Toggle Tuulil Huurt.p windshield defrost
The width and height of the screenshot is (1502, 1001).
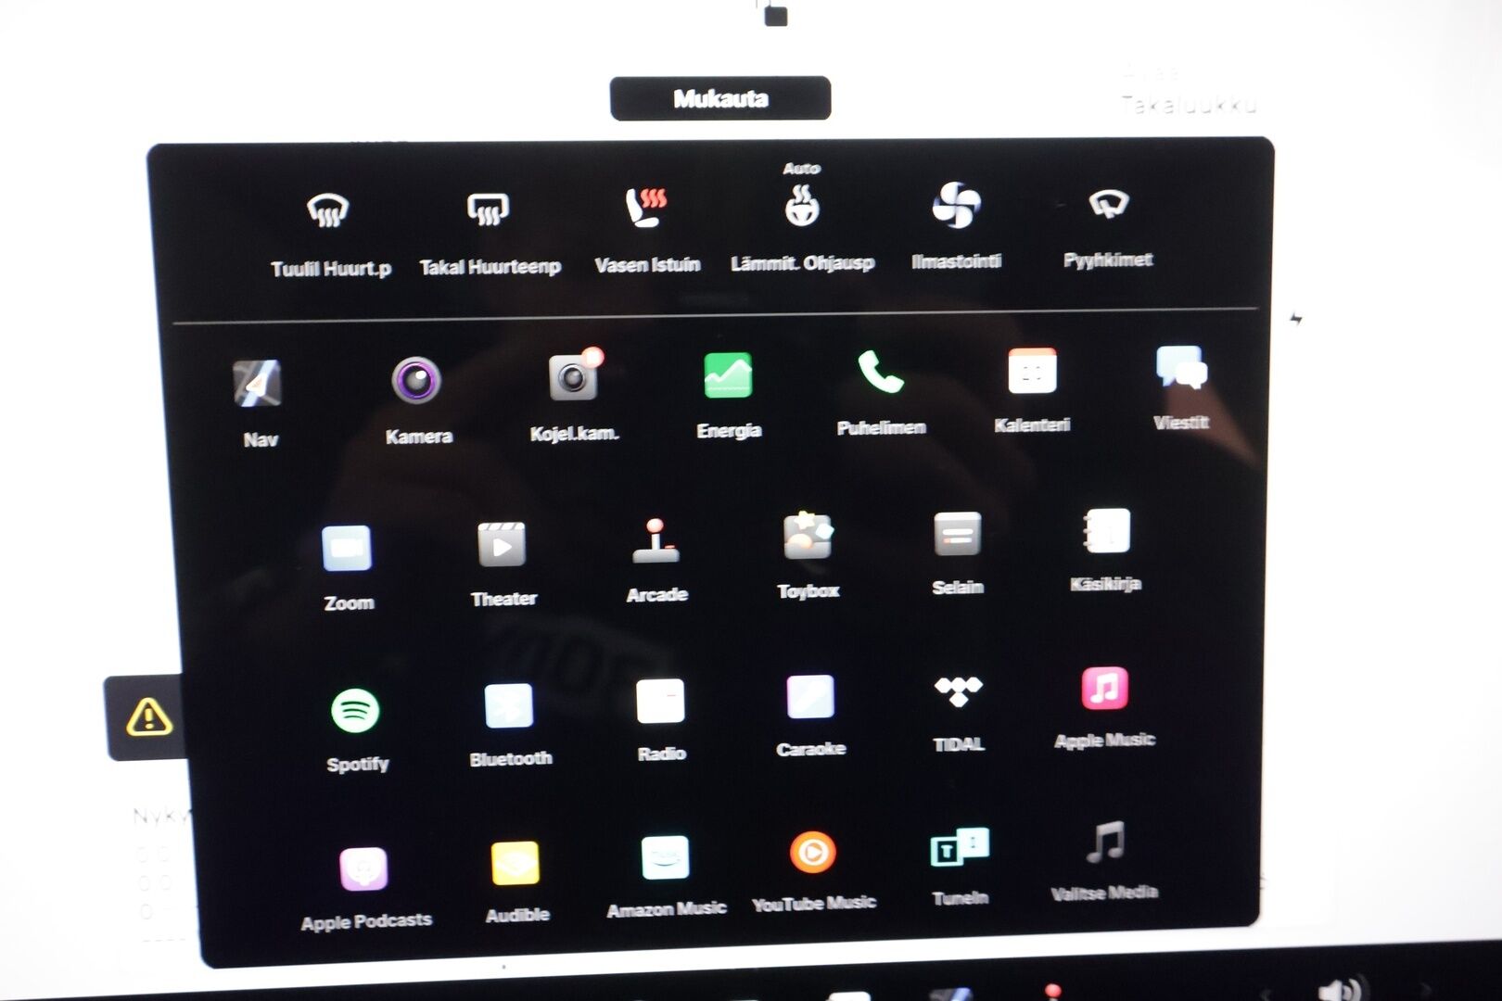(x=328, y=212)
